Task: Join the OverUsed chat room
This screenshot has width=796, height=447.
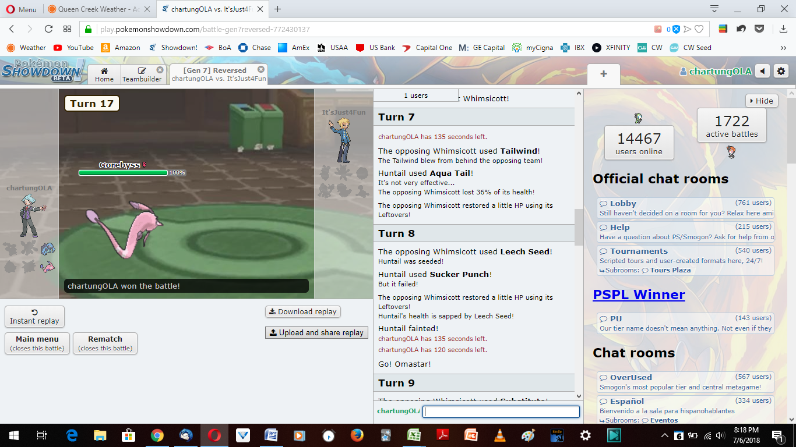Action: (685, 382)
